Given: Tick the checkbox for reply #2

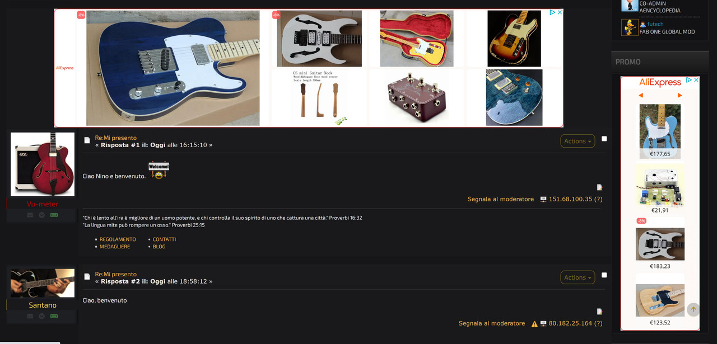Looking at the screenshot, I should click(x=604, y=275).
